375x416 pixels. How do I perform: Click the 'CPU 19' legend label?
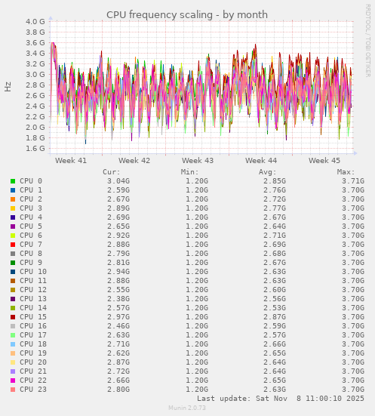click(x=33, y=353)
